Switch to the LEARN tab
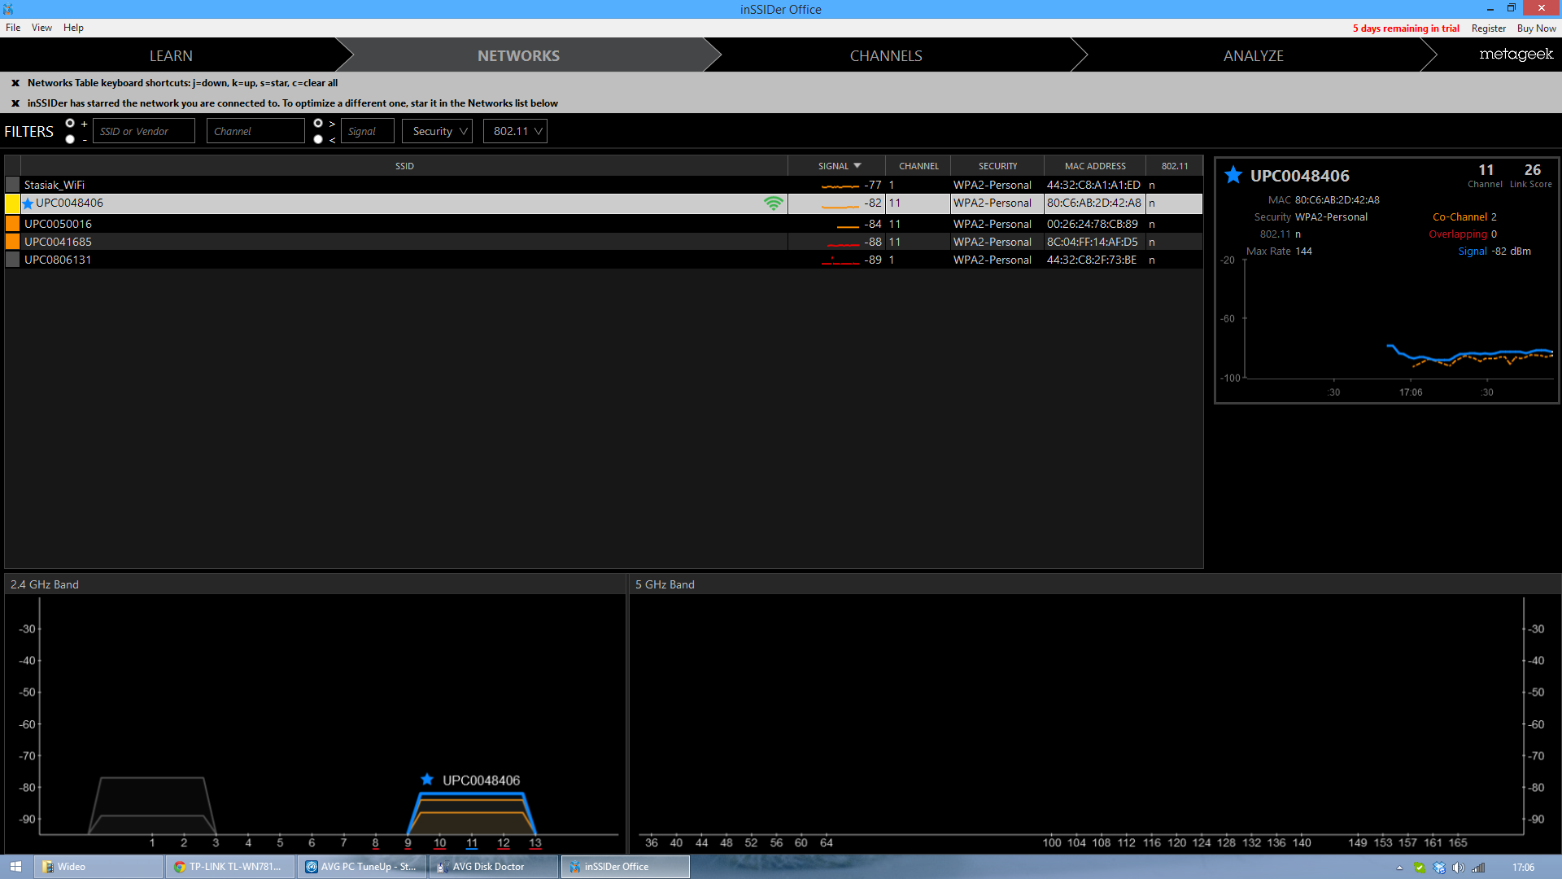Viewport: 1562px width, 879px height. coord(171,55)
